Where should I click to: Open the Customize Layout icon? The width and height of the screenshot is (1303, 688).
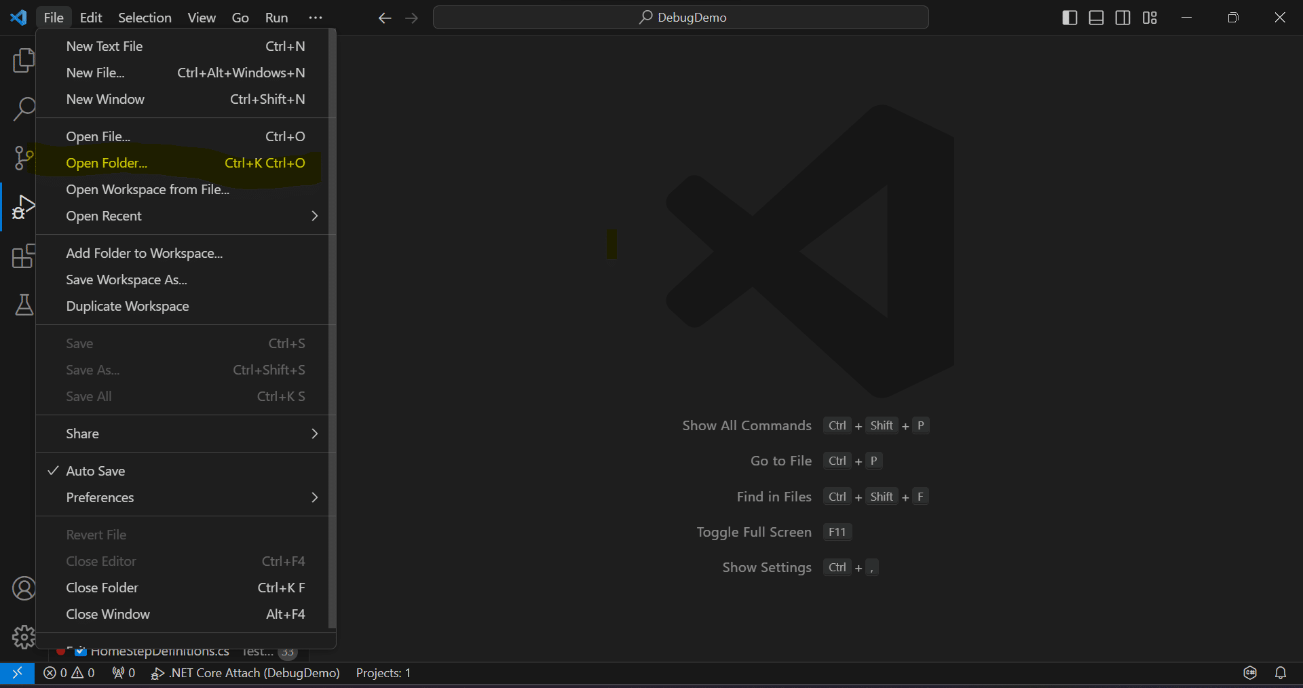pyautogui.click(x=1150, y=18)
